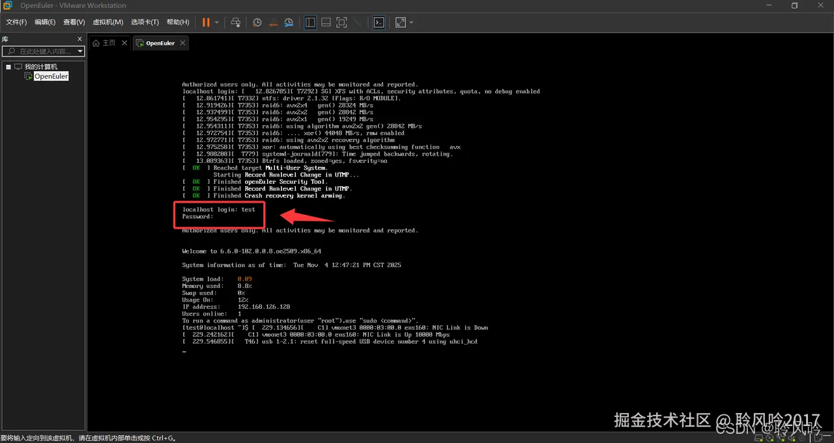Click the pause/suspend virtual machine icon

pyautogui.click(x=206, y=22)
